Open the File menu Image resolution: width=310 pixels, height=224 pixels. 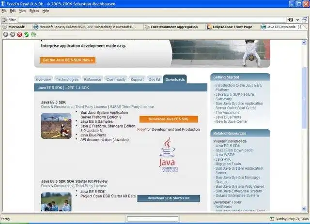[x=4, y=11]
